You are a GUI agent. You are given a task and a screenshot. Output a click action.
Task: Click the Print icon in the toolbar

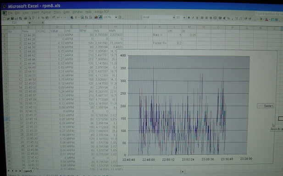pos(25,18)
